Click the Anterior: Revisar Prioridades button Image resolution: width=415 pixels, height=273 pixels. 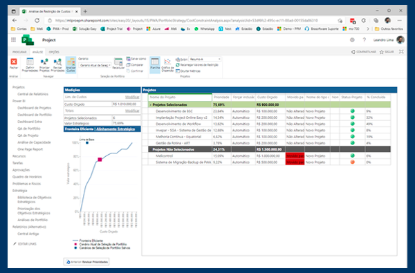[87, 262]
